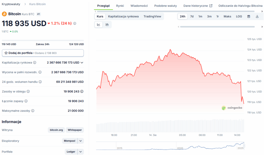Switch to line chart view icon
264x155 pixels.
[99, 25]
